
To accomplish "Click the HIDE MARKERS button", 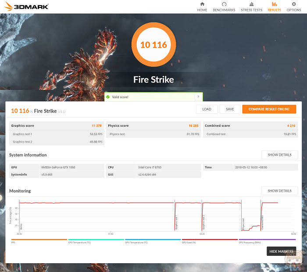I will coord(282,251).
